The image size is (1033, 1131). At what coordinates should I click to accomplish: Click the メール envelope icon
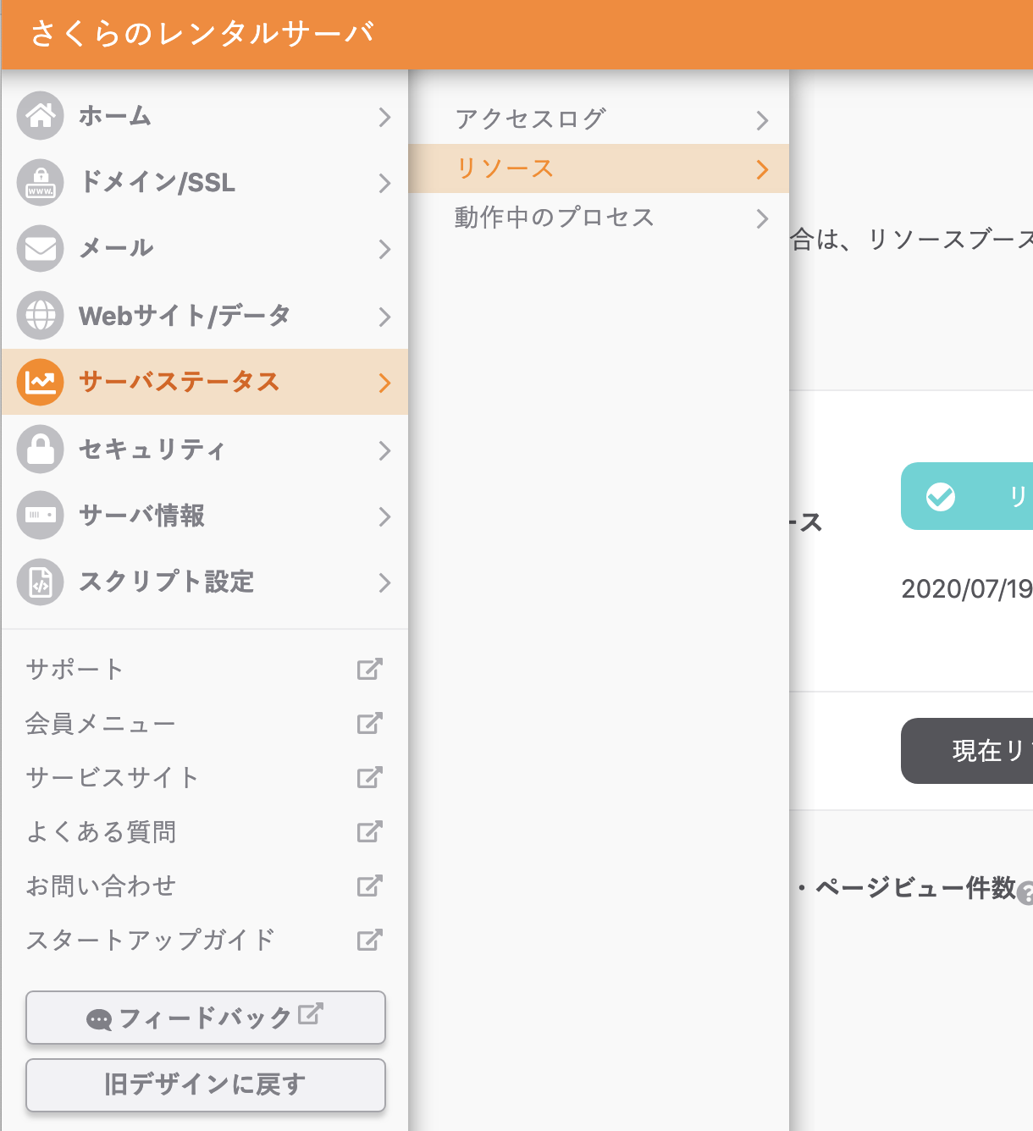pos(40,248)
